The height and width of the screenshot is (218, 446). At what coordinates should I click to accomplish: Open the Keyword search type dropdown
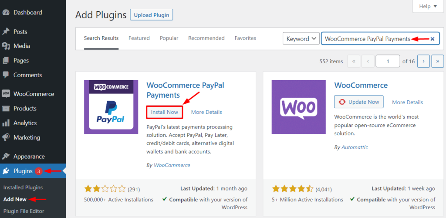301,39
